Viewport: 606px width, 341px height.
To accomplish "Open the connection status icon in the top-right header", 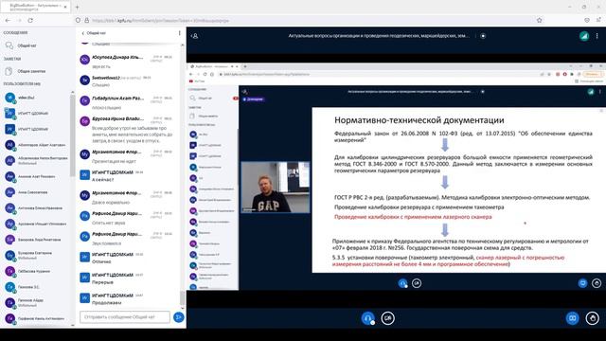I will coord(584,36).
